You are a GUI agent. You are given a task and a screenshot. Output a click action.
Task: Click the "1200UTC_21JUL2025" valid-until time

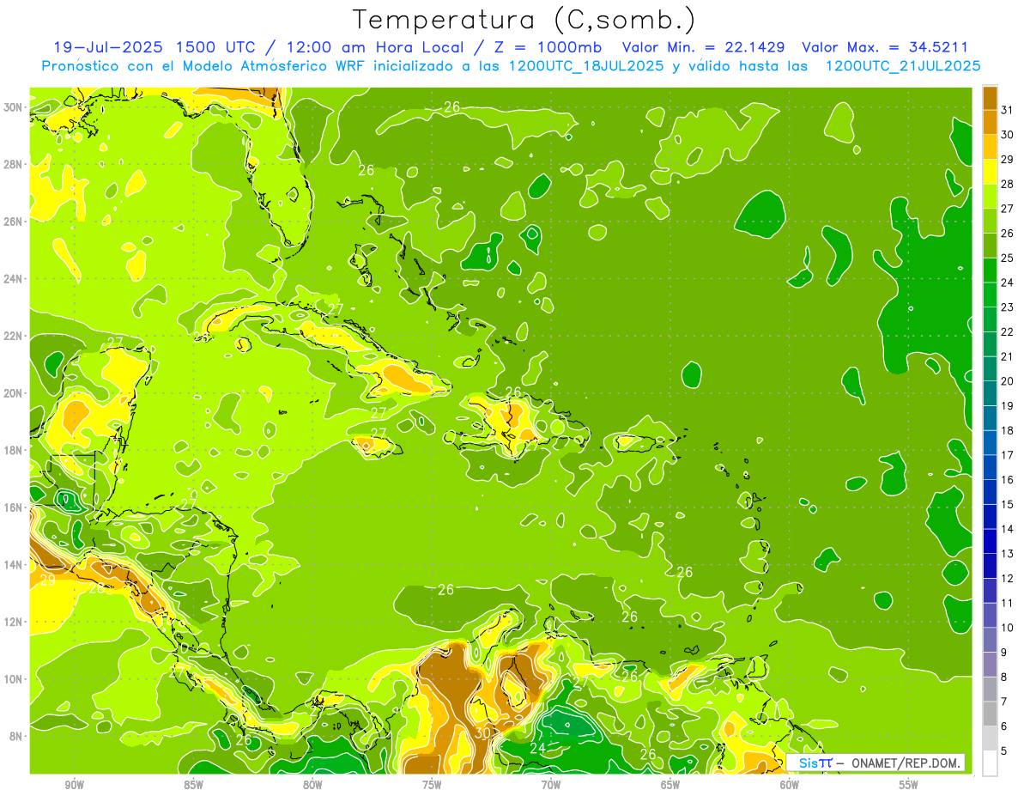pyautogui.click(x=903, y=65)
